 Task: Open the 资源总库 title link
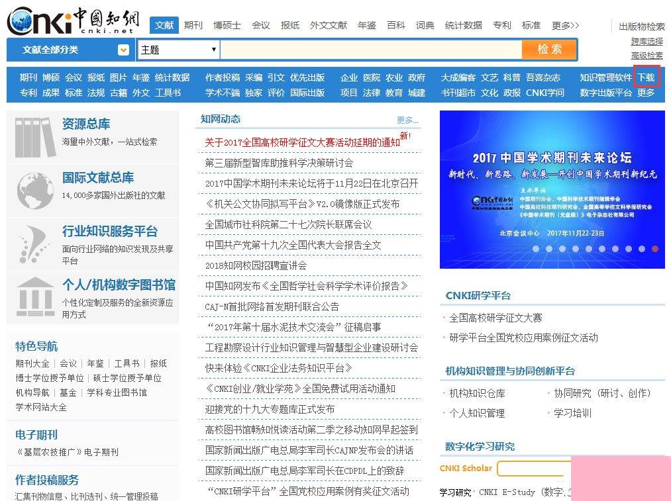(x=86, y=124)
